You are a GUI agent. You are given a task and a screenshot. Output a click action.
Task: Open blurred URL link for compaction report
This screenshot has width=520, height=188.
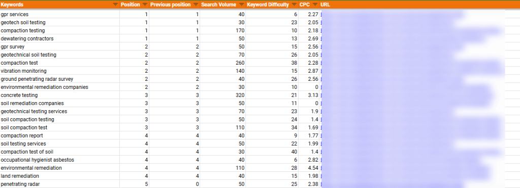(x=410, y=135)
